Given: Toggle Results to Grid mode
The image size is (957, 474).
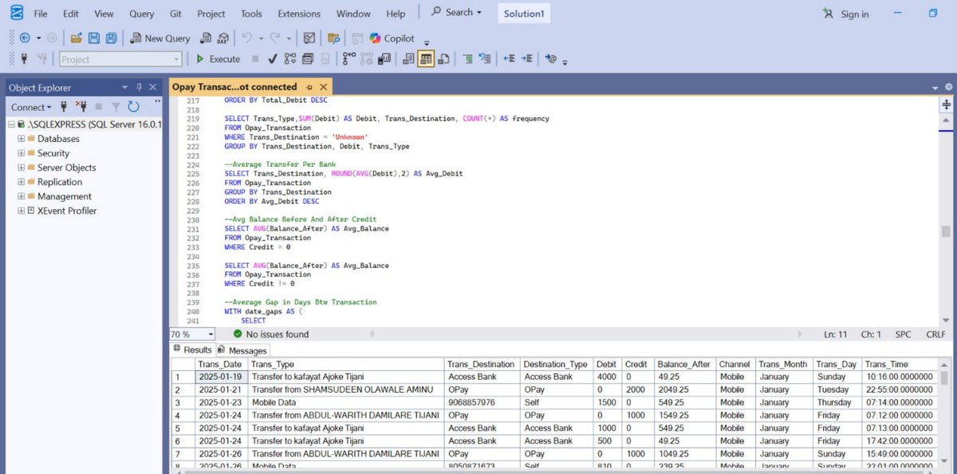Looking at the screenshot, I should pos(426,59).
